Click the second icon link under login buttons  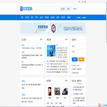[x=72, y=69]
